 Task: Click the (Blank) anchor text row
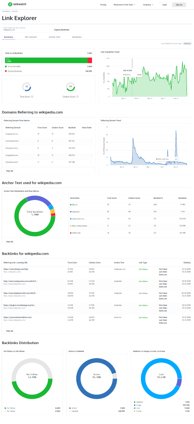pos(131,205)
